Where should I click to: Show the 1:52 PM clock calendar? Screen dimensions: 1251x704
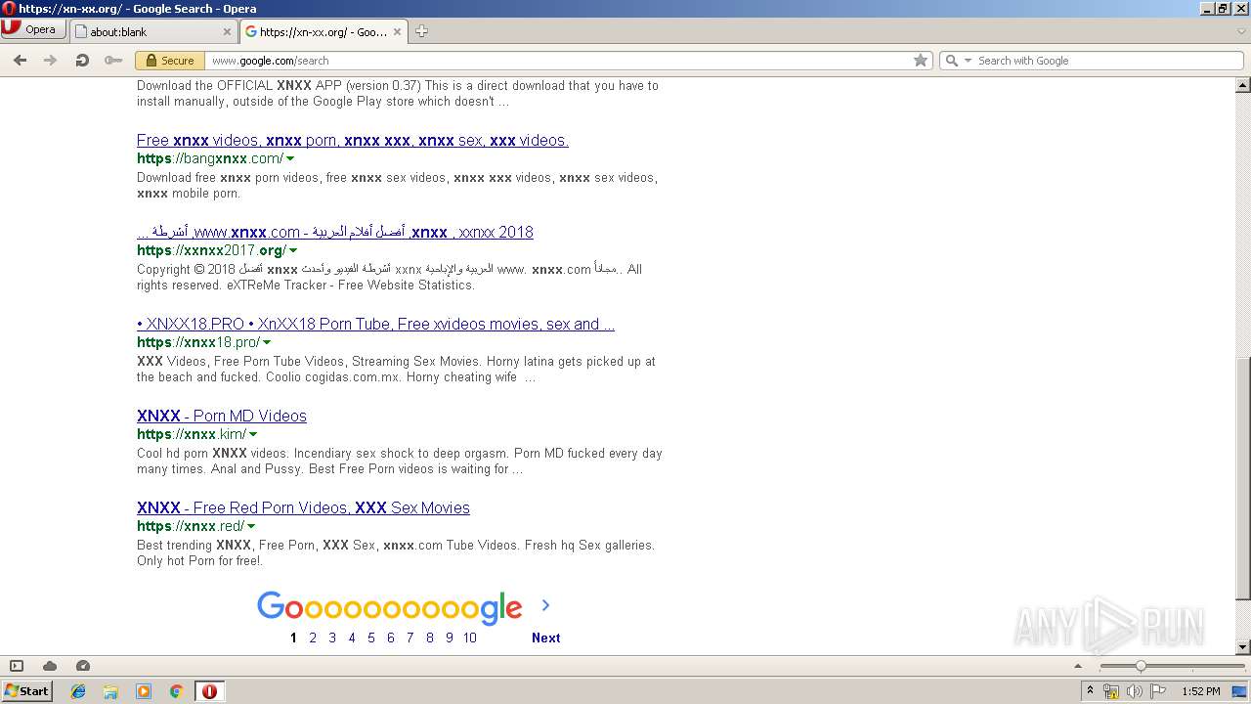pyautogui.click(x=1201, y=691)
